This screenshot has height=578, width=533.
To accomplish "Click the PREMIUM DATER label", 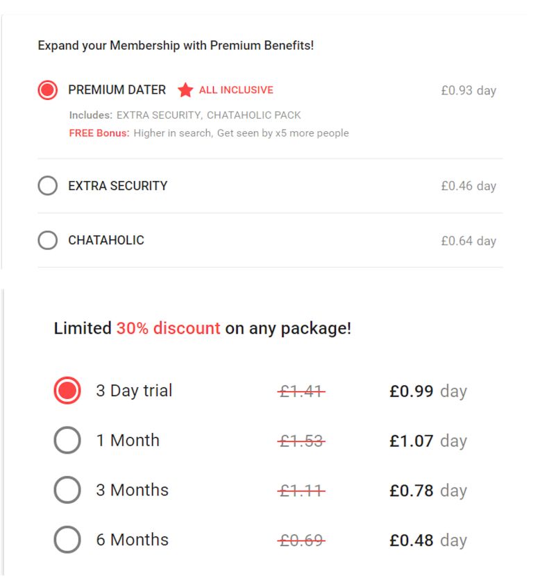I will pos(117,90).
